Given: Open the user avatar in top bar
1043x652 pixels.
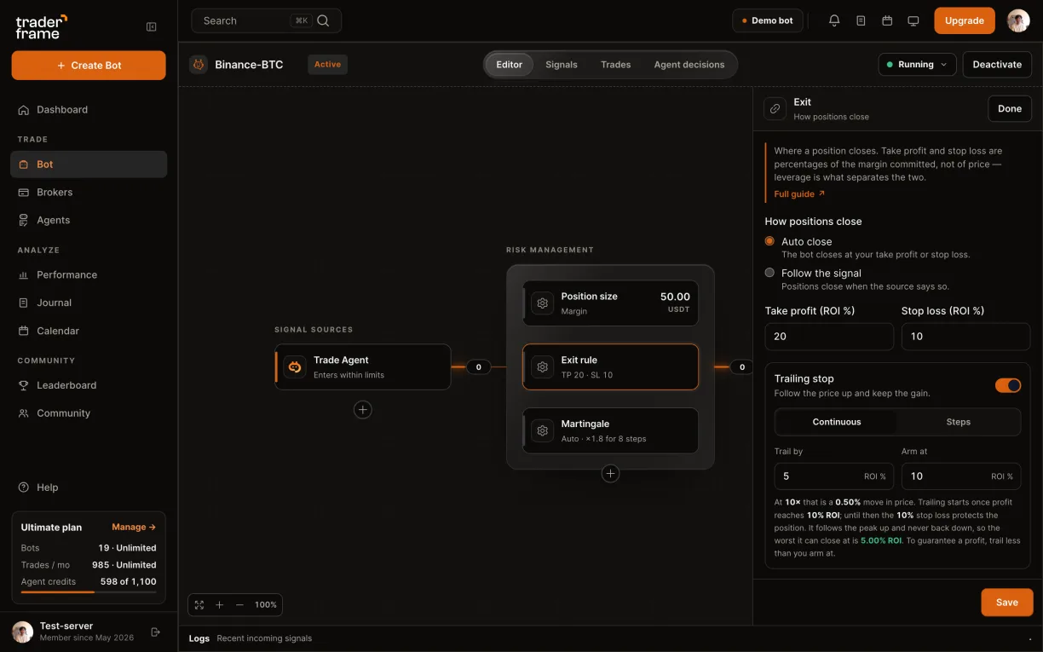Looking at the screenshot, I should click(x=1018, y=20).
